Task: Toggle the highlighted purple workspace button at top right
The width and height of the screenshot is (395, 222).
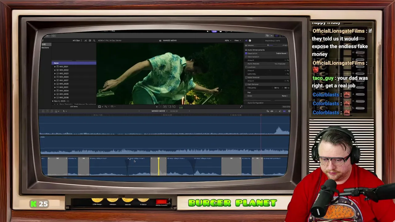Action: tap(277, 35)
